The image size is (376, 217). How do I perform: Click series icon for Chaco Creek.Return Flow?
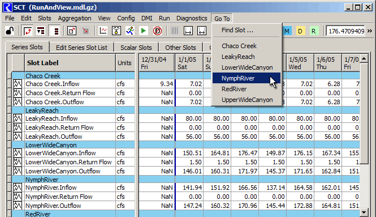point(18,93)
